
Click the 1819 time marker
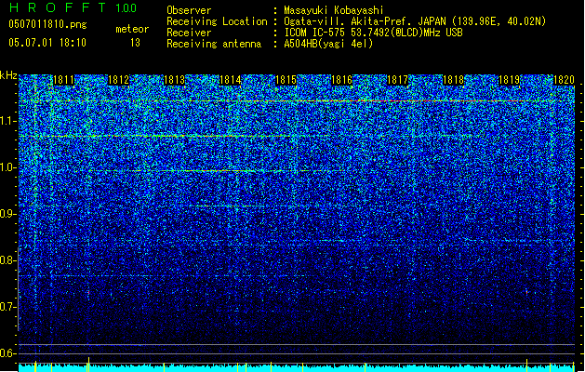tap(509, 80)
